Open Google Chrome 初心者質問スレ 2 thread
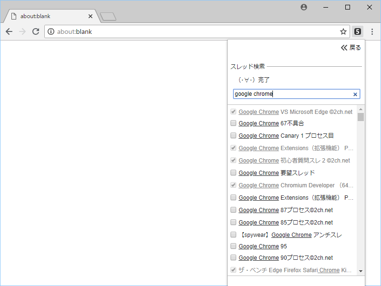The width and height of the screenshot is (381, 286). click(x=294, y=161)
